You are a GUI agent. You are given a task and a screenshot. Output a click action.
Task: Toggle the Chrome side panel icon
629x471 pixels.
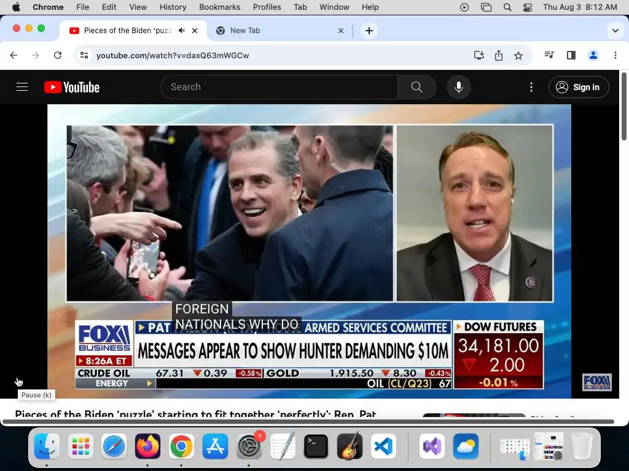(571, 55)
